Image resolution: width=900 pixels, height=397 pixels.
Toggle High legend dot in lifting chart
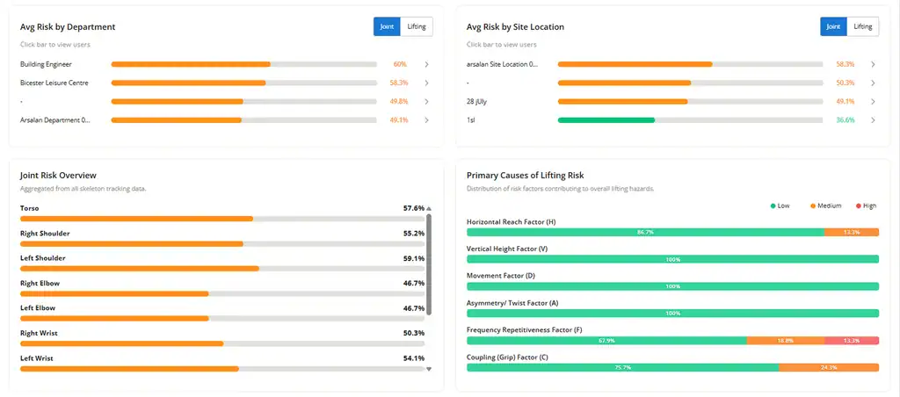[858, 206]
